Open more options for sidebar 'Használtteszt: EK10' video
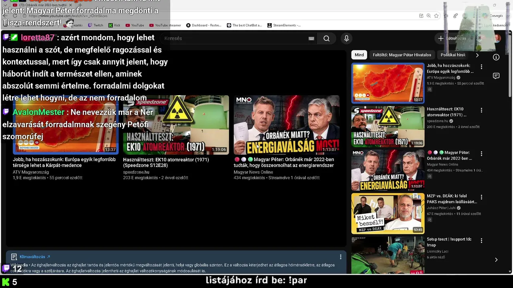 (481, 110)
